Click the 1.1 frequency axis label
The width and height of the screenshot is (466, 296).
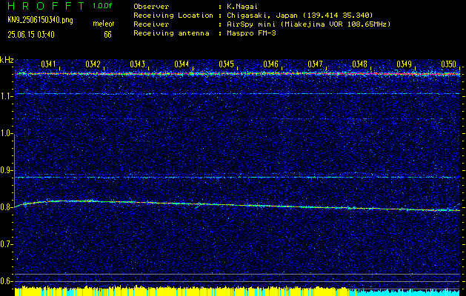click(5, 96)
